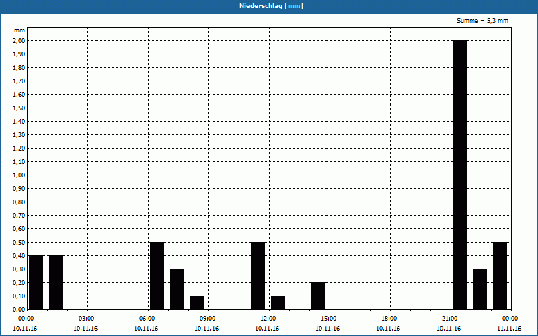Click the 03:00 time label
Viewport: 538px width, 336px height.
point(87,319)
